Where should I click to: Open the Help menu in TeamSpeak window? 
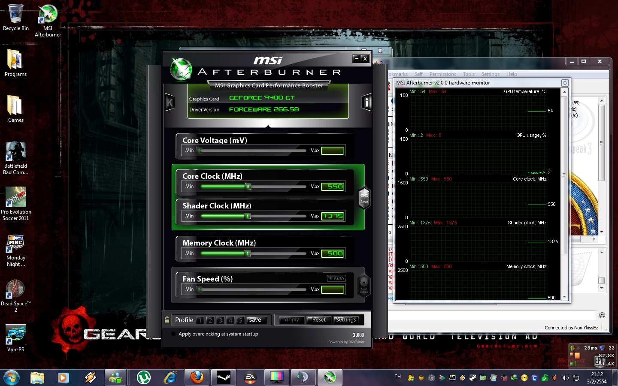point(512,74)
